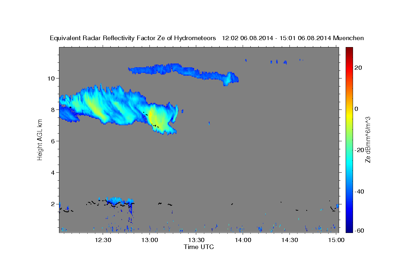Click the colorbar value 20 label
419x279 pixels.
(359, 68)
